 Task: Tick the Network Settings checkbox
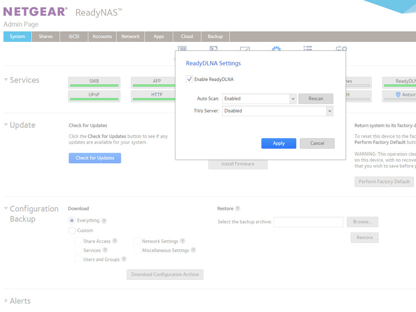tap(137, 241)
